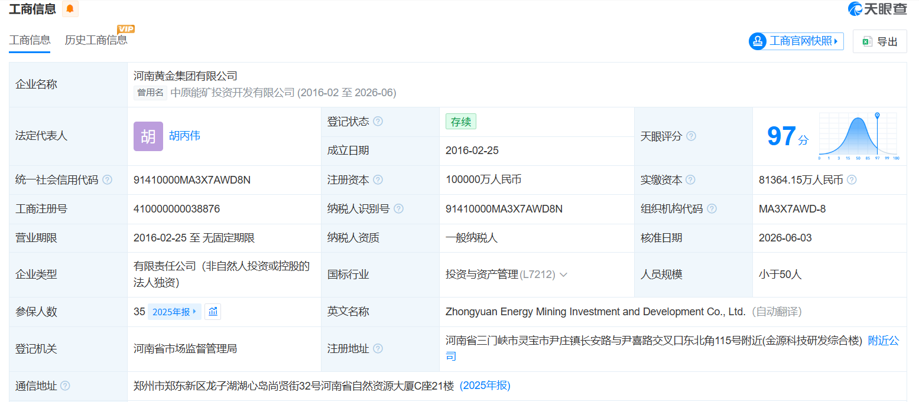Select 100000万人民币 registered capital
The height and width of the screenshot is (402, 919).
click(x=483, y=179)
